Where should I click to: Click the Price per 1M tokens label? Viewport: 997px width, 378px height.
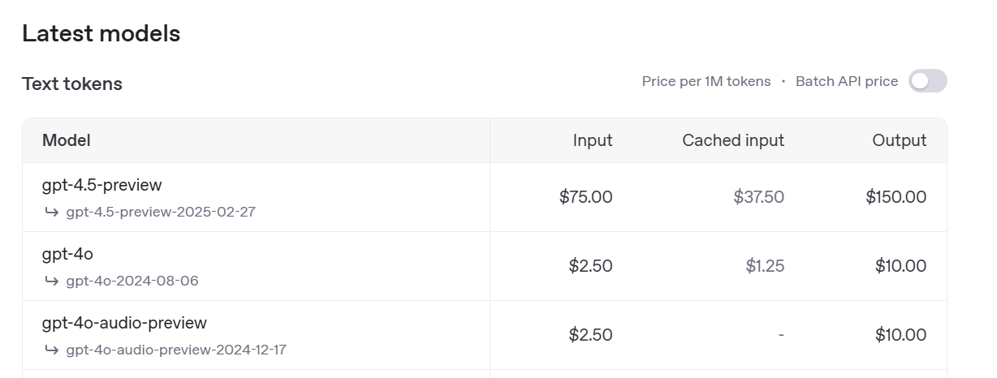click(706, 81)
